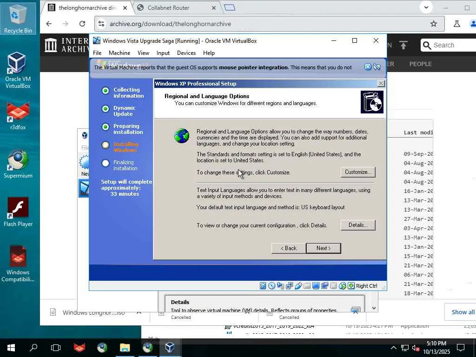Click the hard disk activity icon in VirtualBox status bar

tap(263, 286)
